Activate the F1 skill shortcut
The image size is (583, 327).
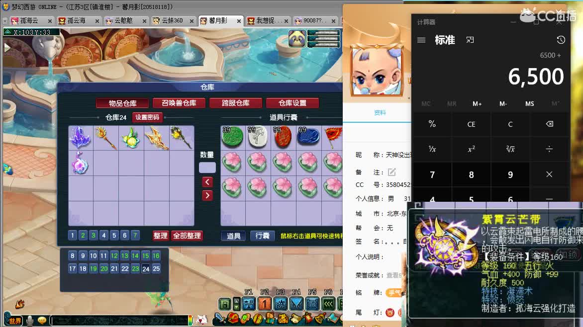point(249,304)
